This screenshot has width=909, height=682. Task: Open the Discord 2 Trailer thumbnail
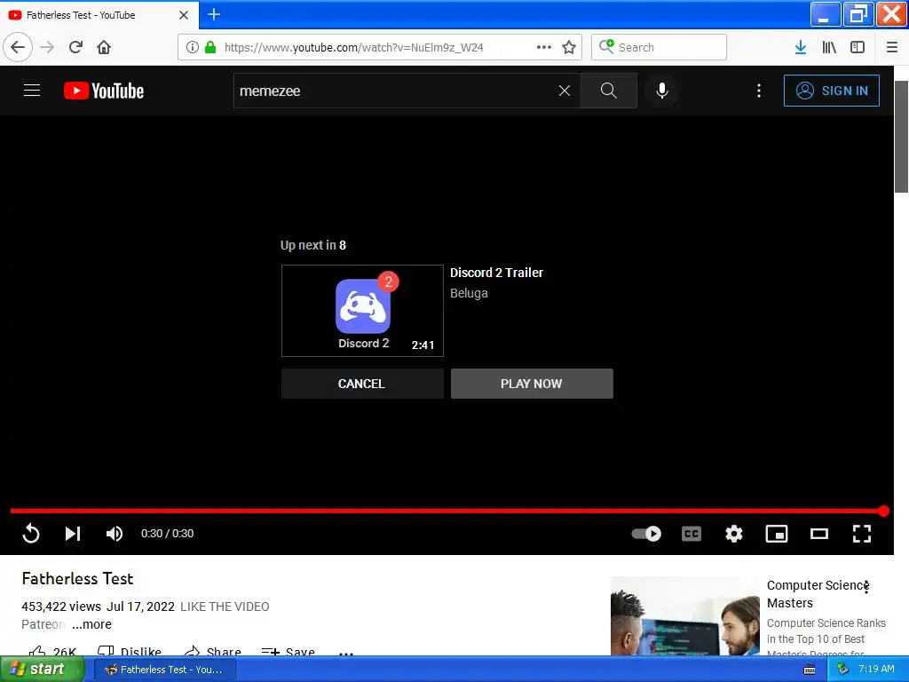coord(362,311)
